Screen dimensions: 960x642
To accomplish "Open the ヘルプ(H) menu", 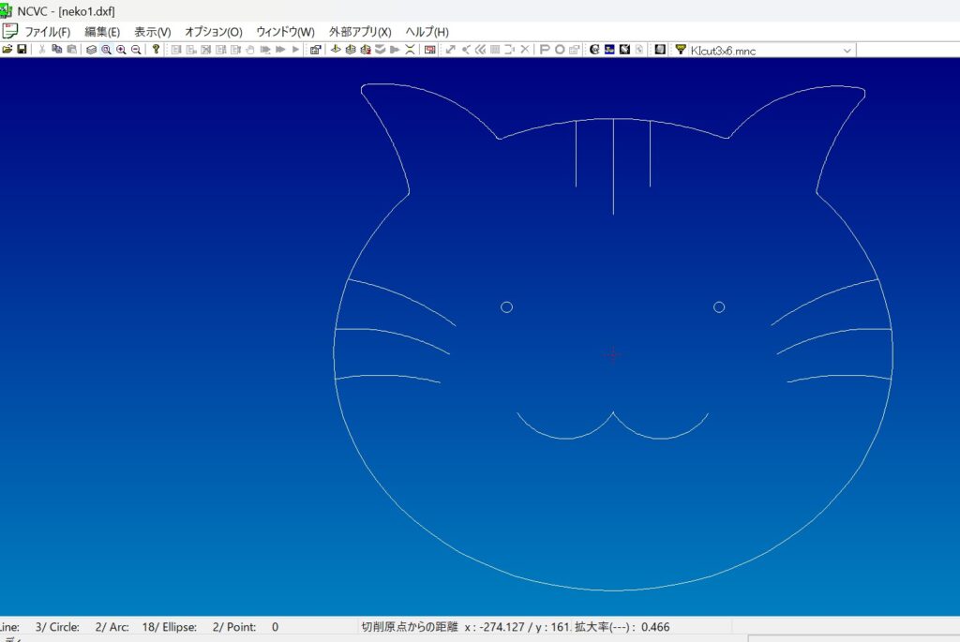I will point(427,32).
